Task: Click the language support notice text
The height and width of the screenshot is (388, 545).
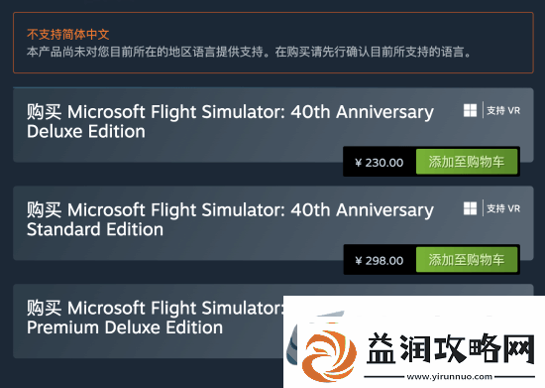Action: (249, 53)
